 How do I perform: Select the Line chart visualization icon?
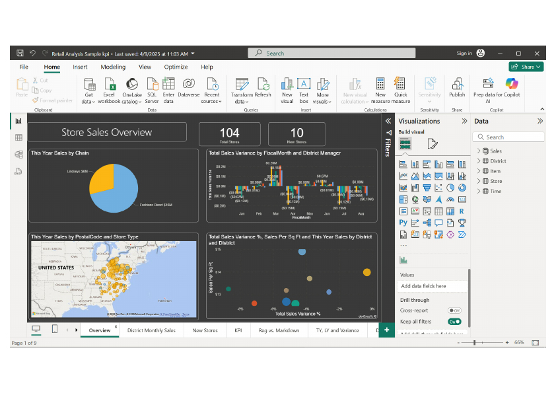tap(403, 176)
